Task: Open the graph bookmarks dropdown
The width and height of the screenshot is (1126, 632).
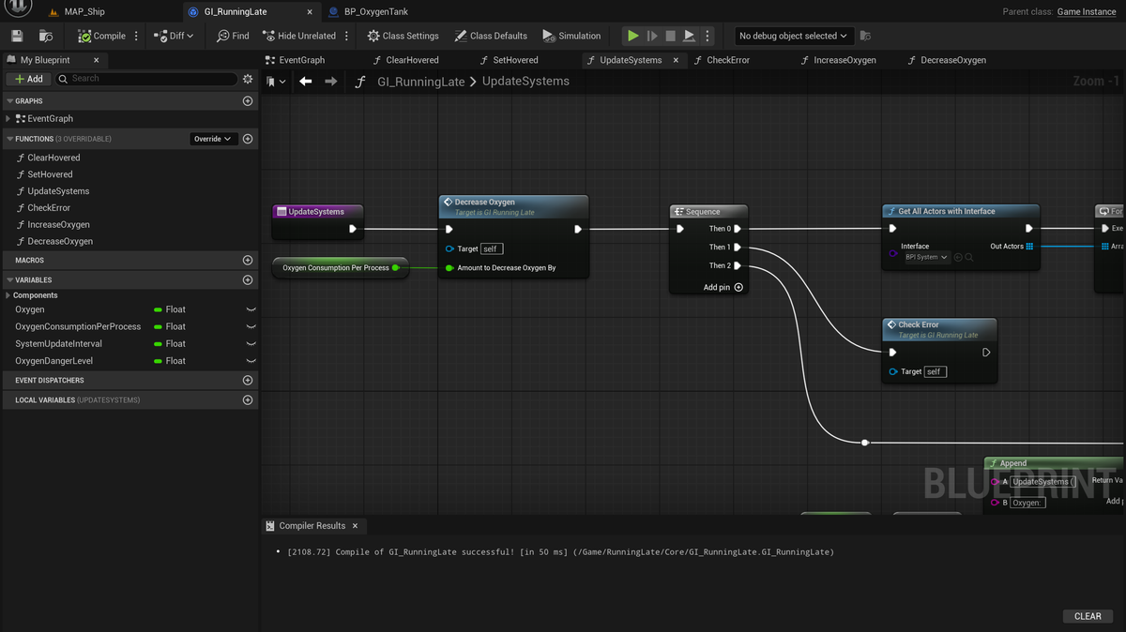Action: 276,82
